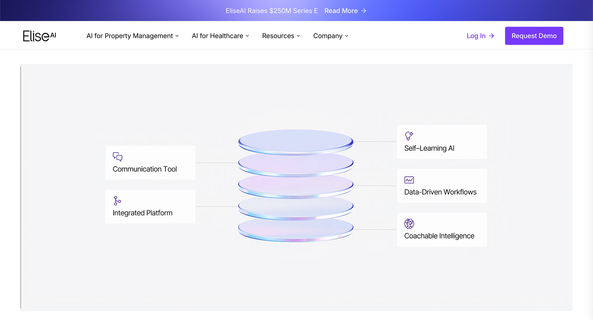Click the branch-shaped Integrated Platform icon
This screenshot has width=593, height=320.
[117, 201]
